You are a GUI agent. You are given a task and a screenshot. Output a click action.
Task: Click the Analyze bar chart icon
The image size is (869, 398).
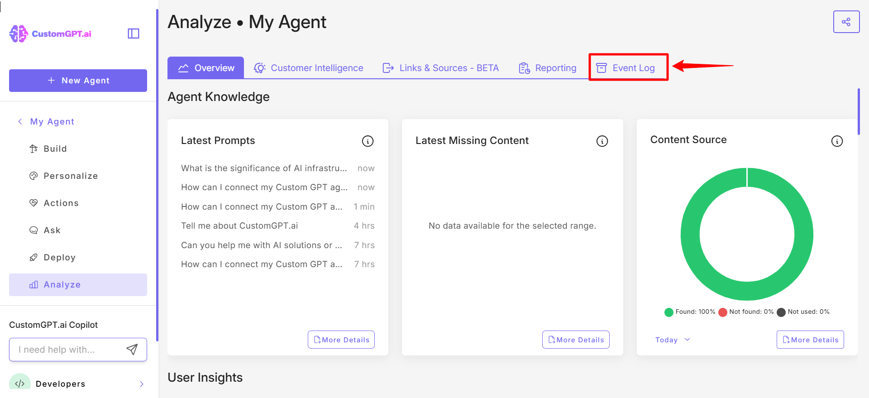33,284
